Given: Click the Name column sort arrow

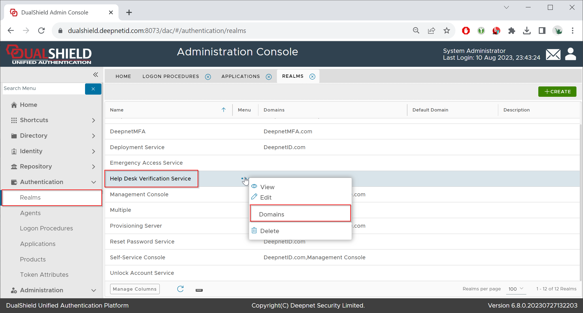Looking at the screenshot, I should point(223,110).
